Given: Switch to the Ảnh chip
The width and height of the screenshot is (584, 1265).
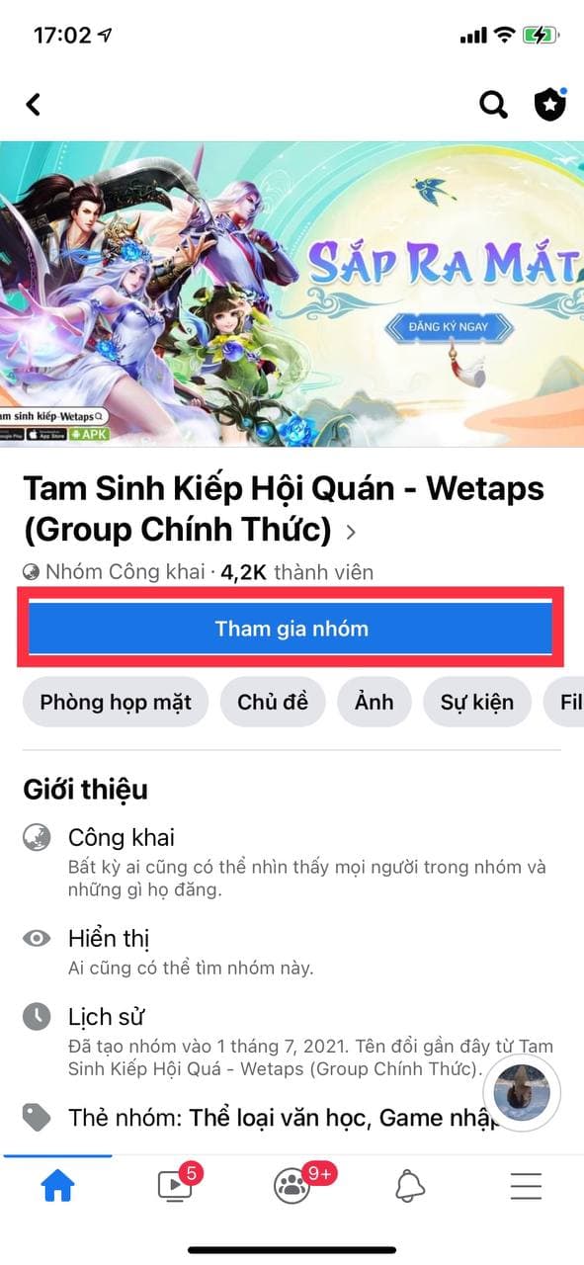Looking at the screenshot, I should coord(375,702).
